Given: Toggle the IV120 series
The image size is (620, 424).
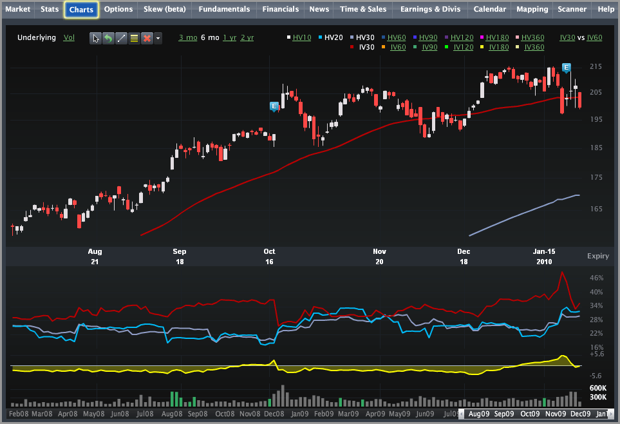Looking at the screenshot, I should pyautogui.click(x=464, y=48).
